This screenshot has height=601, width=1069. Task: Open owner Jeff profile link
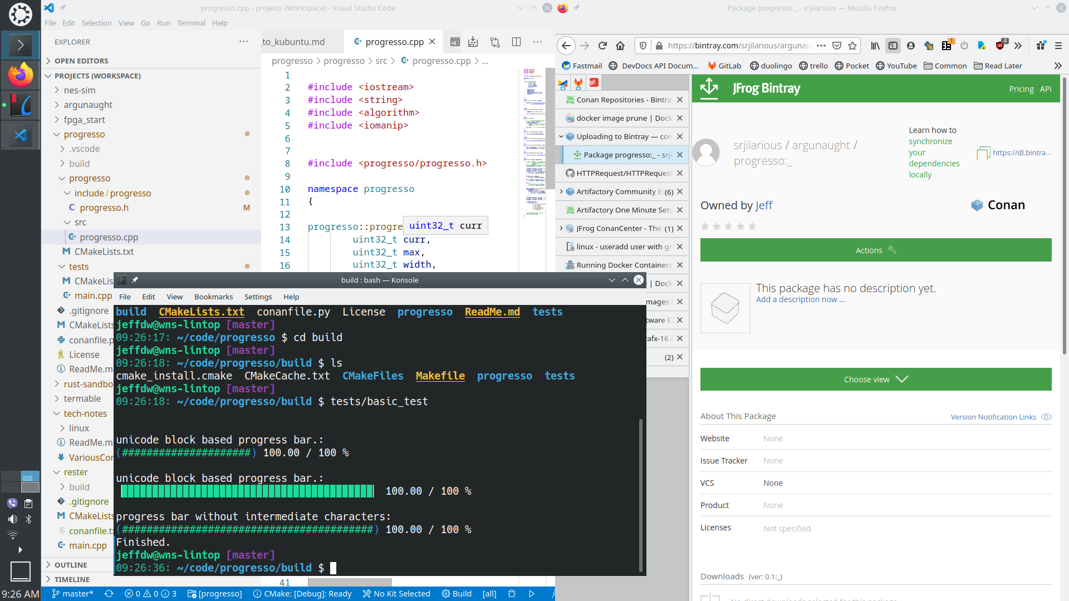click(x=764, y=205)
